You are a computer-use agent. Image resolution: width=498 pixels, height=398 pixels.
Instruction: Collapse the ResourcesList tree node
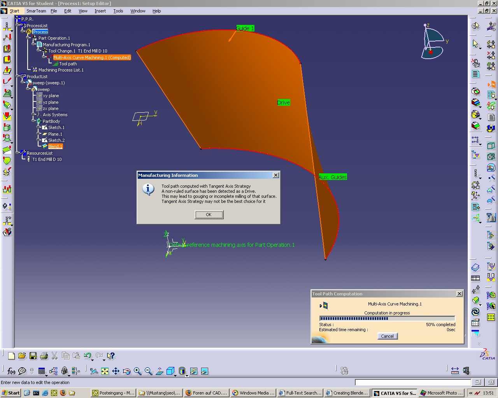[18, 153]
